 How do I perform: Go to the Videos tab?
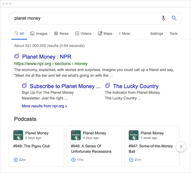click(83, 33)
